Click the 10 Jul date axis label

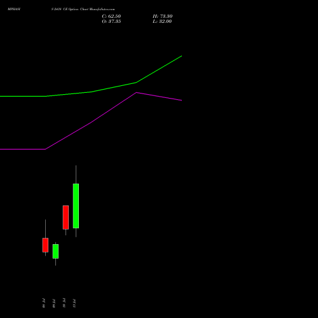(x=64, y=303)
